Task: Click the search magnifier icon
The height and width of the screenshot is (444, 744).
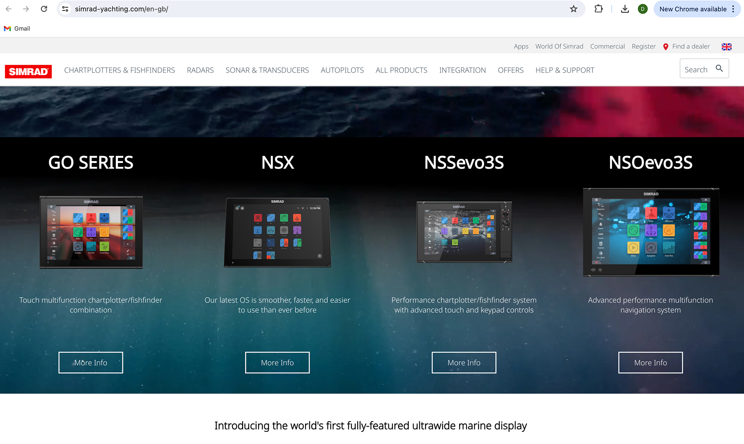Action: tap(719, 69)
